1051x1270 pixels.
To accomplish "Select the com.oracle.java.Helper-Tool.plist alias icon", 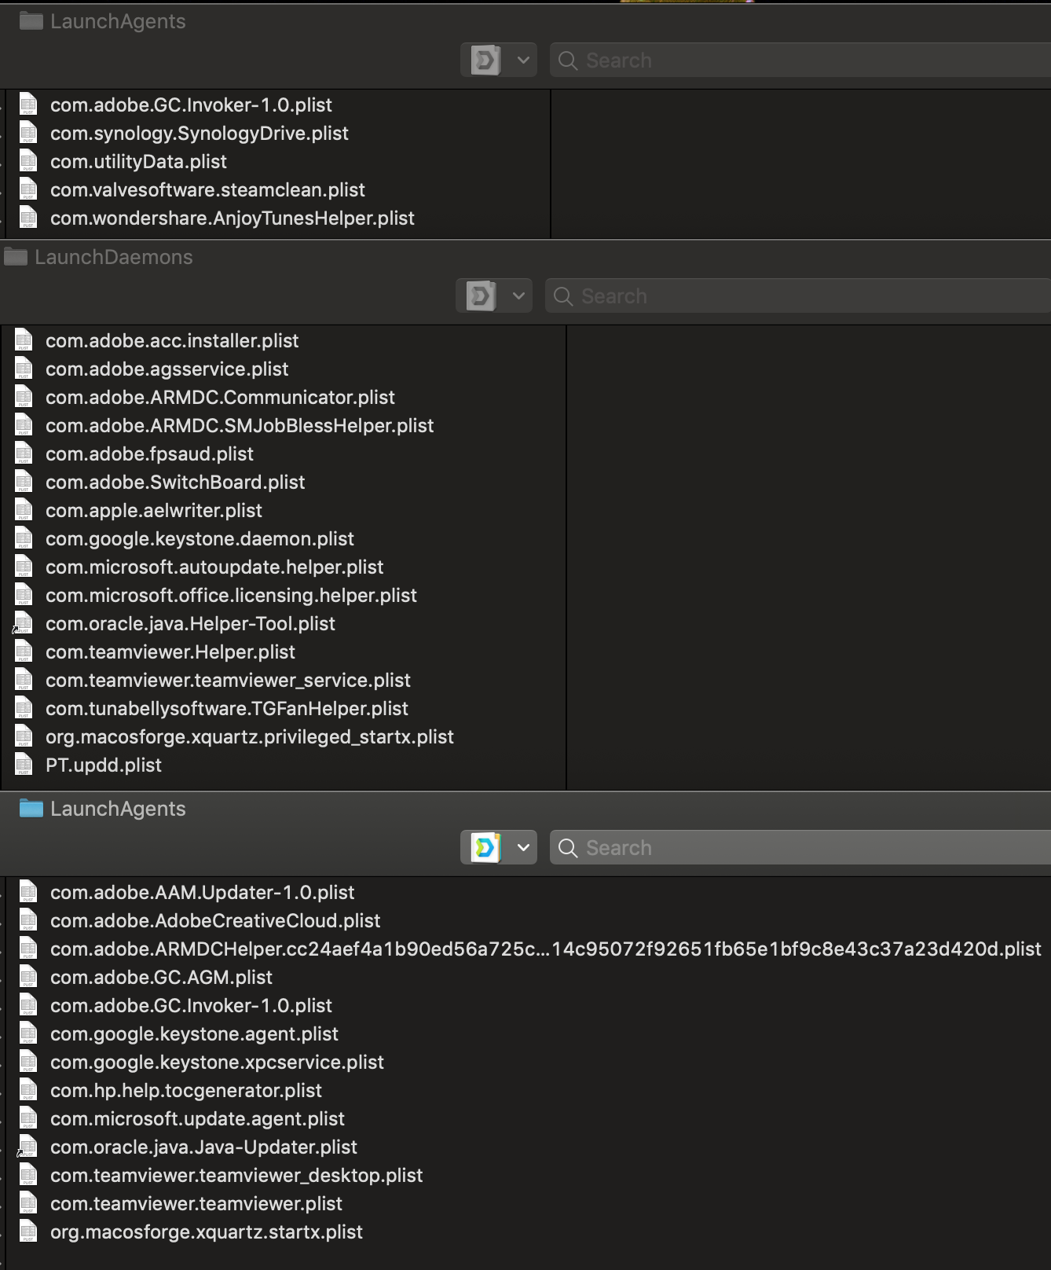I will [24, 623].
